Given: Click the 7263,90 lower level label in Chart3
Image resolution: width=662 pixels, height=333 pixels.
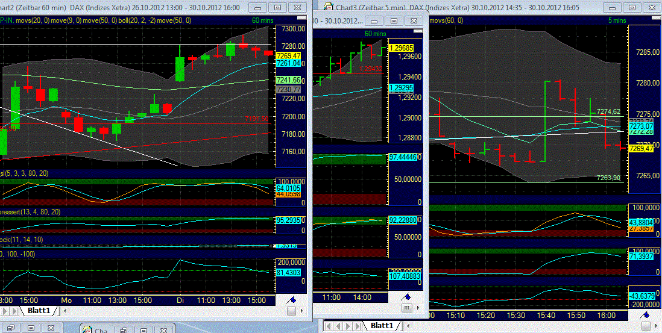Looking at the screenshot, I should tap(608, 178).
